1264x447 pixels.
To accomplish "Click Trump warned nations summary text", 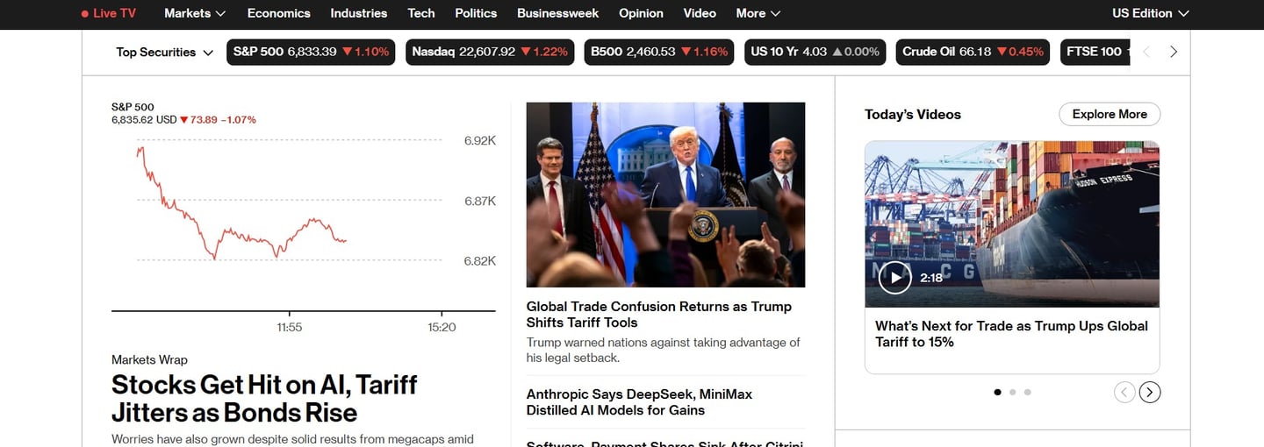I will (x=664, y=350).
